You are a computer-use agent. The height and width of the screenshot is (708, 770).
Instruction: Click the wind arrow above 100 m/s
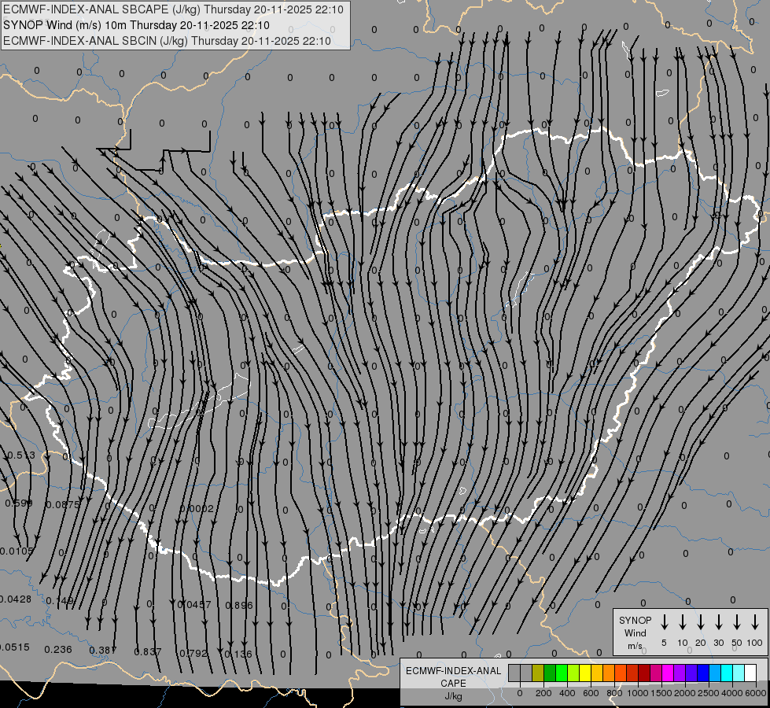(755, 621)
